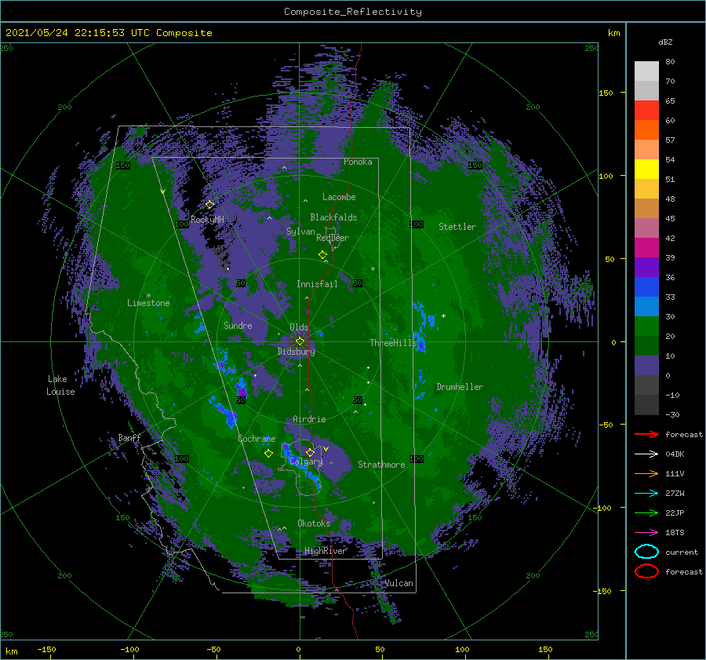Click the magenta 18TS arrow in the legend
The height and width of the screenshot is (660, 706).
tap(646, 532)
